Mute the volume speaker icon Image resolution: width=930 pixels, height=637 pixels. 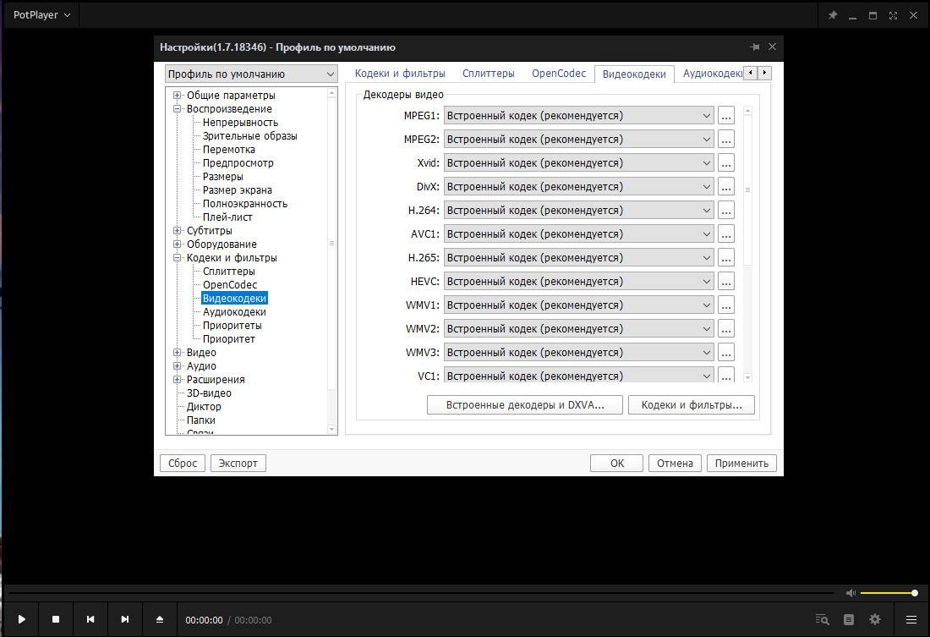[851, 593]
